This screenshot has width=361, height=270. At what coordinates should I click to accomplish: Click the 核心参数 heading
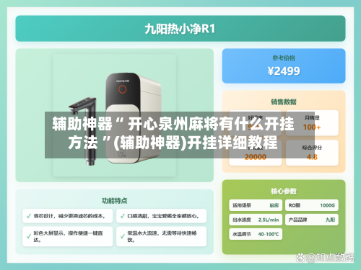coord(284,191)
